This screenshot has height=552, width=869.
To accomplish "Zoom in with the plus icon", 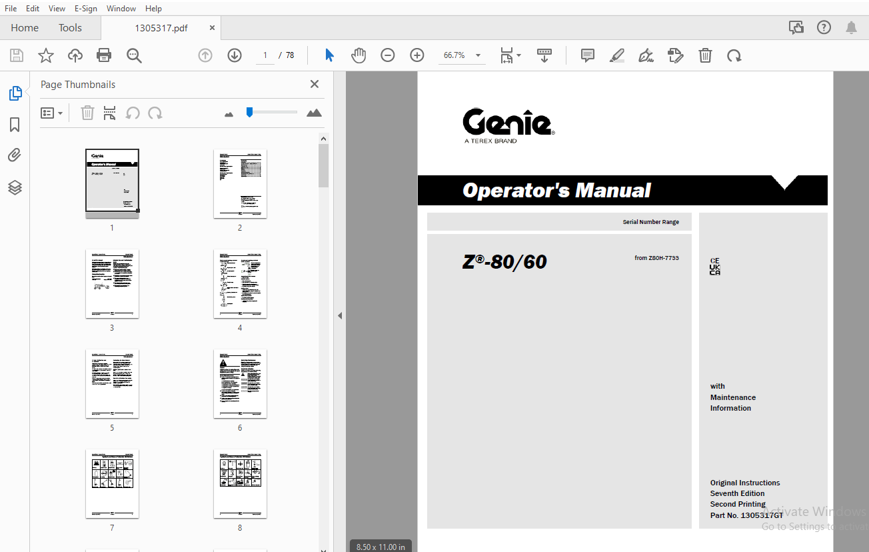I will 417,55.
